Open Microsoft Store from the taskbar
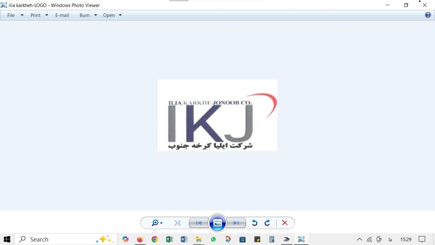Screen dimensions: 435x245 pos(243,239)
